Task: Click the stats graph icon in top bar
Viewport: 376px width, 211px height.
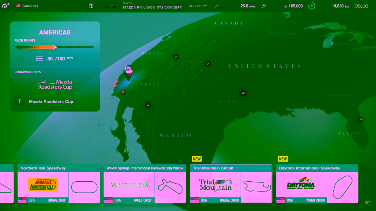Action: coord(217,6)
